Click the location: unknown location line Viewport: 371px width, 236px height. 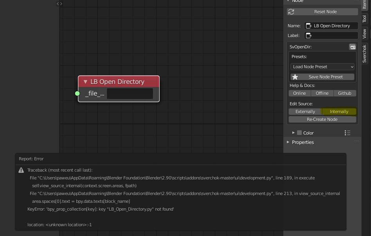click(59, 225)
